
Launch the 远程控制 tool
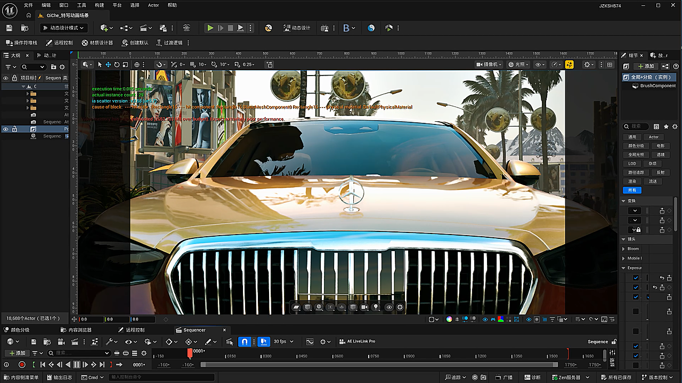tap(59, 43)
